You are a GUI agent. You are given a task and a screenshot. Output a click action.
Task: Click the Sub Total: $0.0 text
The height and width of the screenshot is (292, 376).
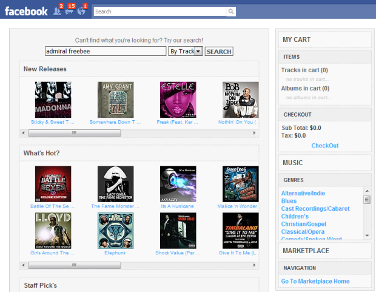point(301,127)
